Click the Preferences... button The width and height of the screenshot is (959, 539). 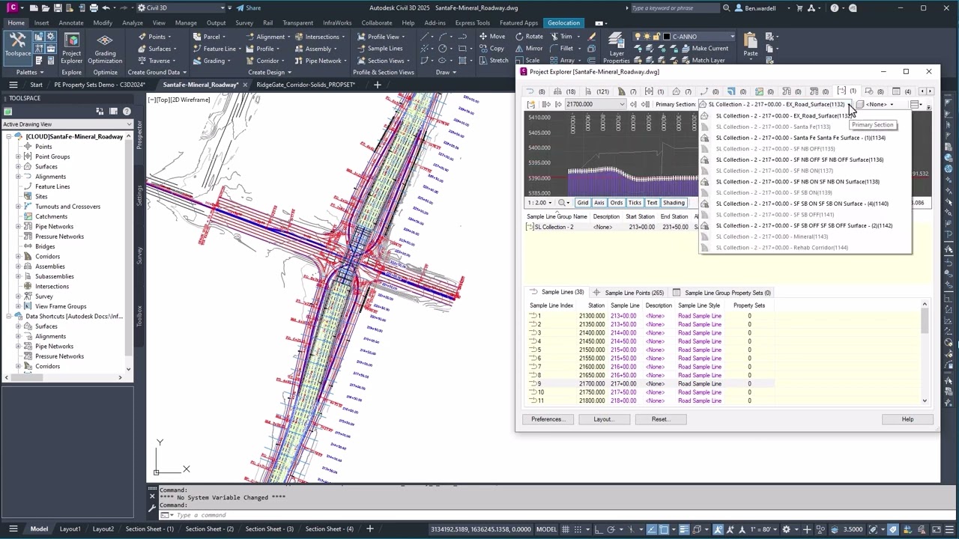(x=548, y=419)
